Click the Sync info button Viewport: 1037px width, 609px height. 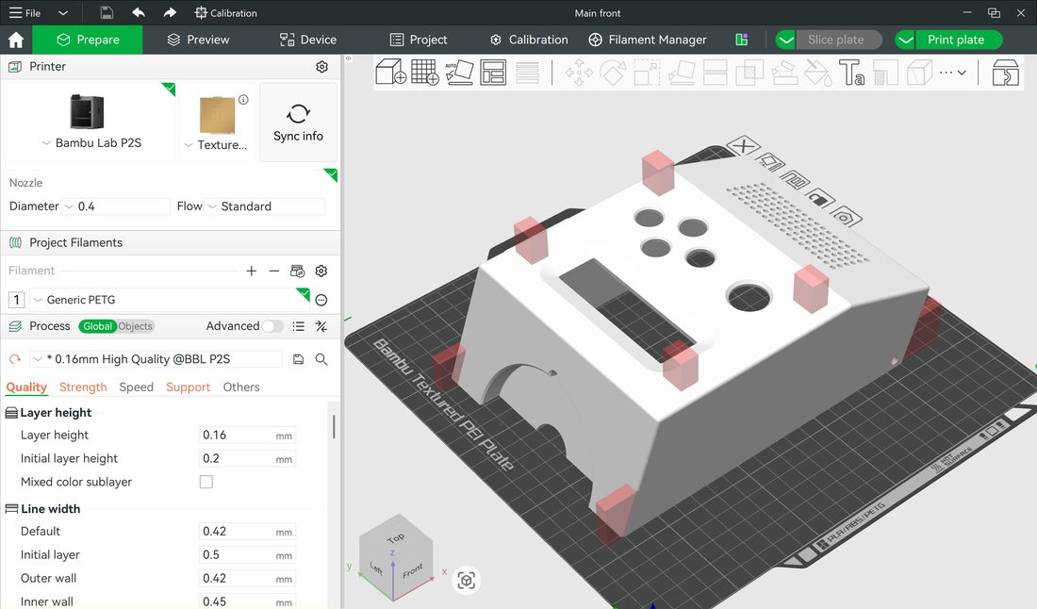pos(298,123)
